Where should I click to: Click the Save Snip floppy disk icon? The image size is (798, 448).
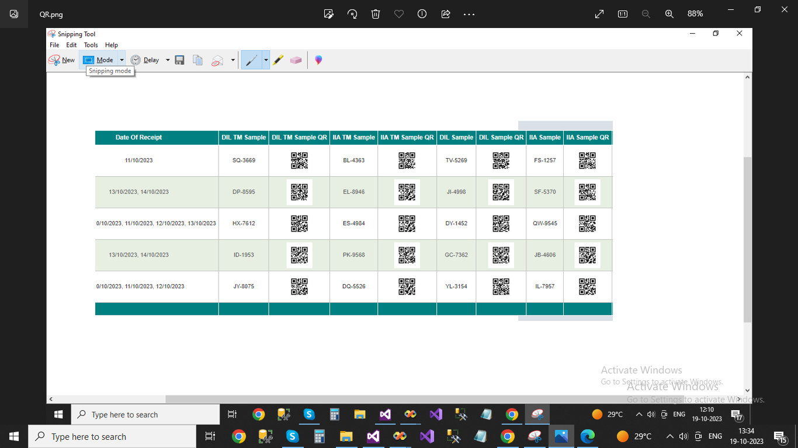coord(180,60)
